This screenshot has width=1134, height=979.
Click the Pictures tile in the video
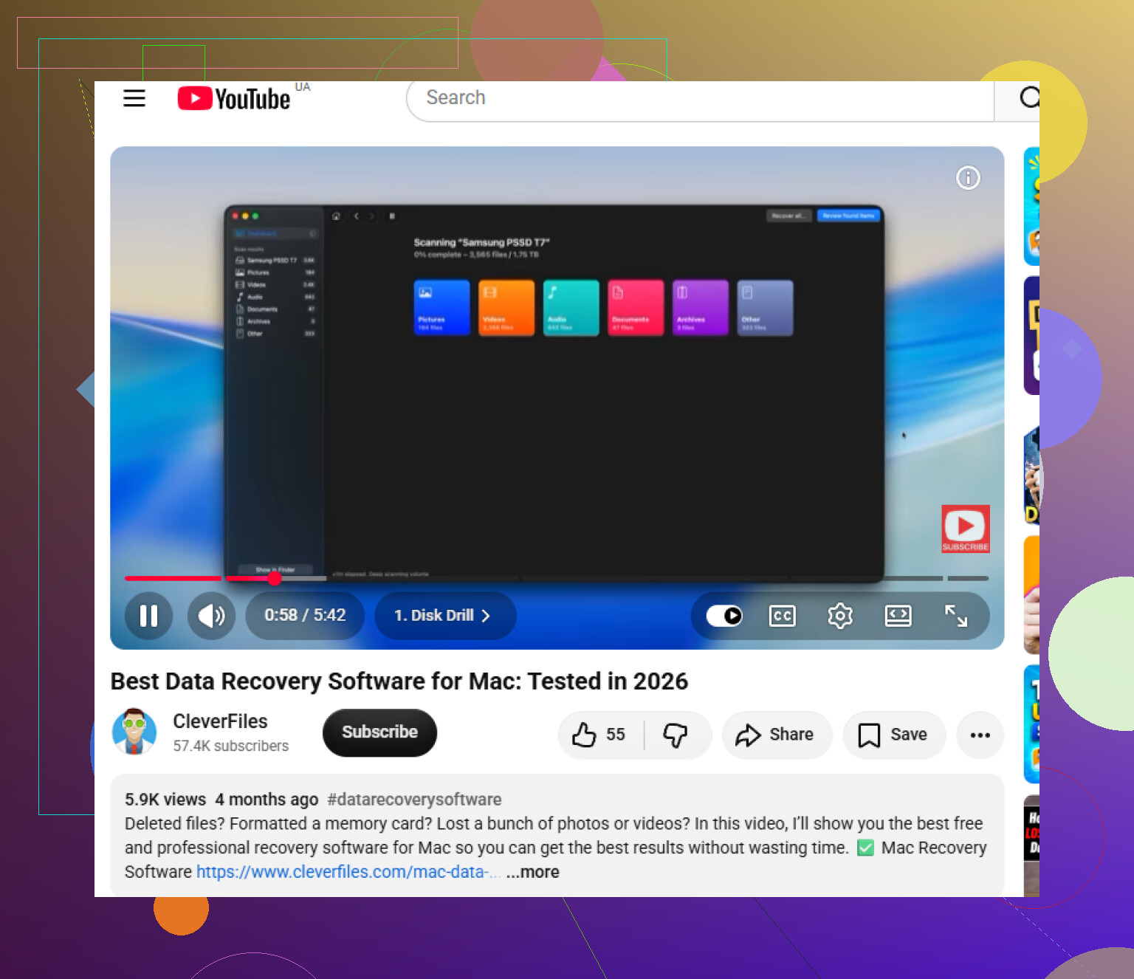click(441, 308)
